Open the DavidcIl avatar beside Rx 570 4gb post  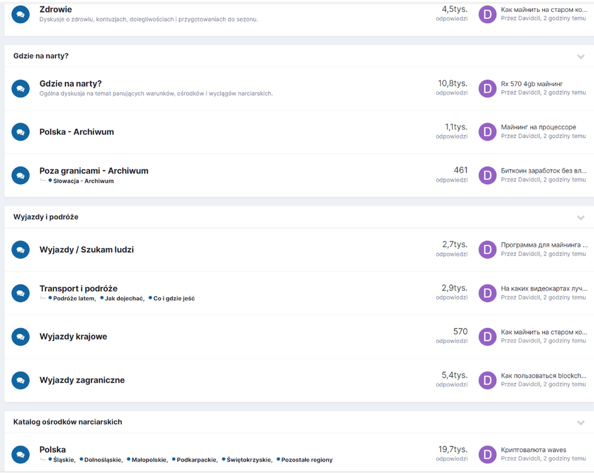click(487, 88)
